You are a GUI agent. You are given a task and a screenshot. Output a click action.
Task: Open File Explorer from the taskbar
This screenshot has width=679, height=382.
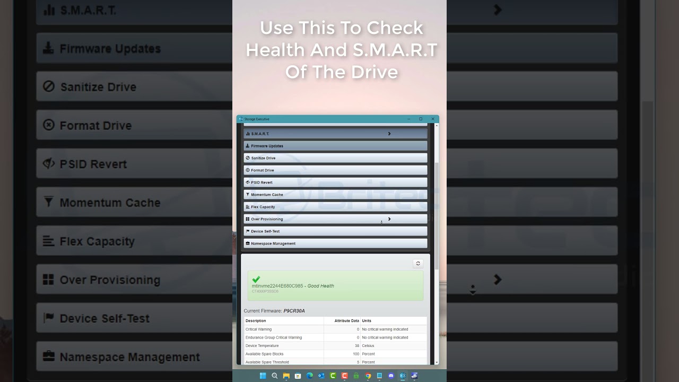coord(286,376)
